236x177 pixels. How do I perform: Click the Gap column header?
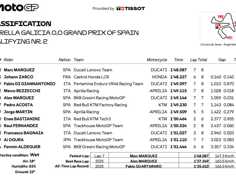pos(222,60)
